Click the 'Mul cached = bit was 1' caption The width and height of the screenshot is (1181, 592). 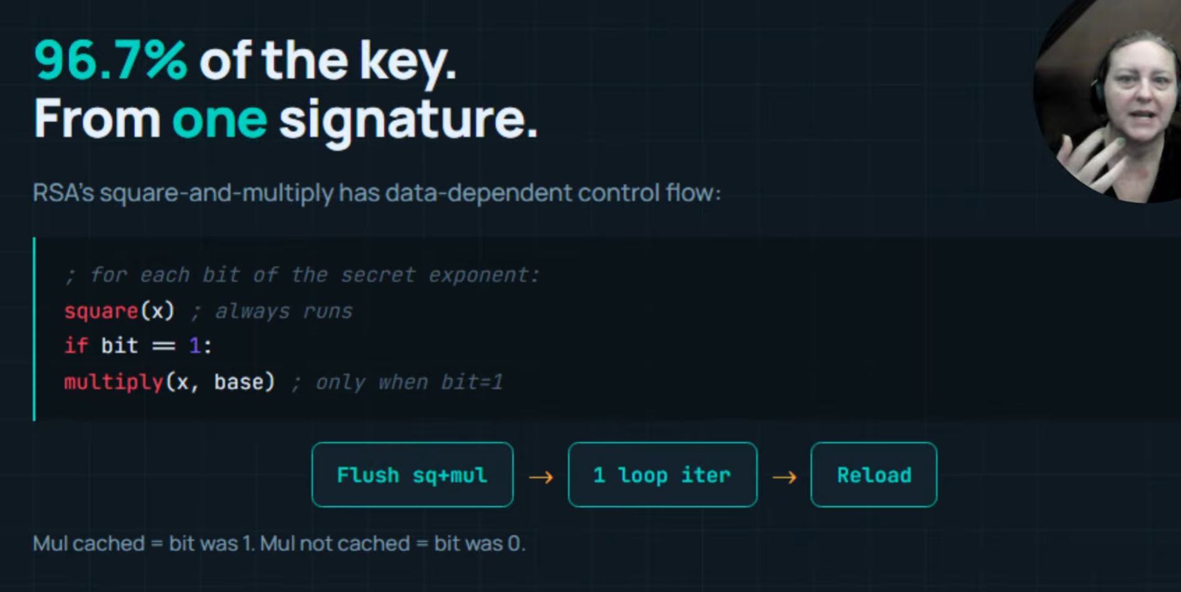(x=143, y=544)
